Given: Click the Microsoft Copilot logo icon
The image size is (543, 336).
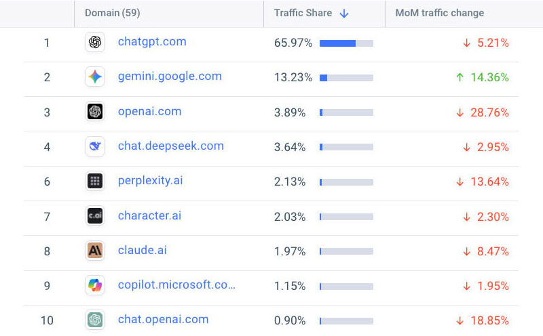Looking at the screenshot, I should pos(95,285).
